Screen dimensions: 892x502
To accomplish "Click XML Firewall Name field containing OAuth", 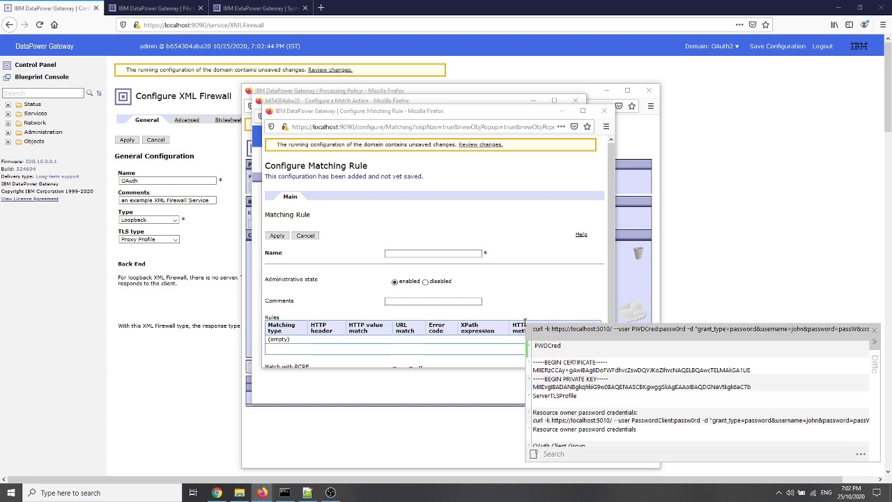I will (167, 181).
